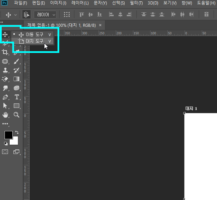Open the 보기(V) menu
The height and width of the screenshot is (200, 217).
[170, 3]
